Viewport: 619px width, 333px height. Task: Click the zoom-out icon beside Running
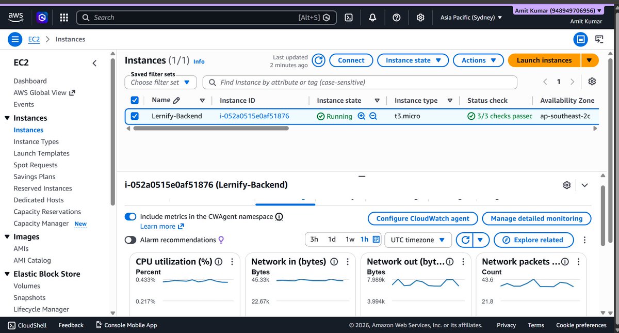[373, 116]
